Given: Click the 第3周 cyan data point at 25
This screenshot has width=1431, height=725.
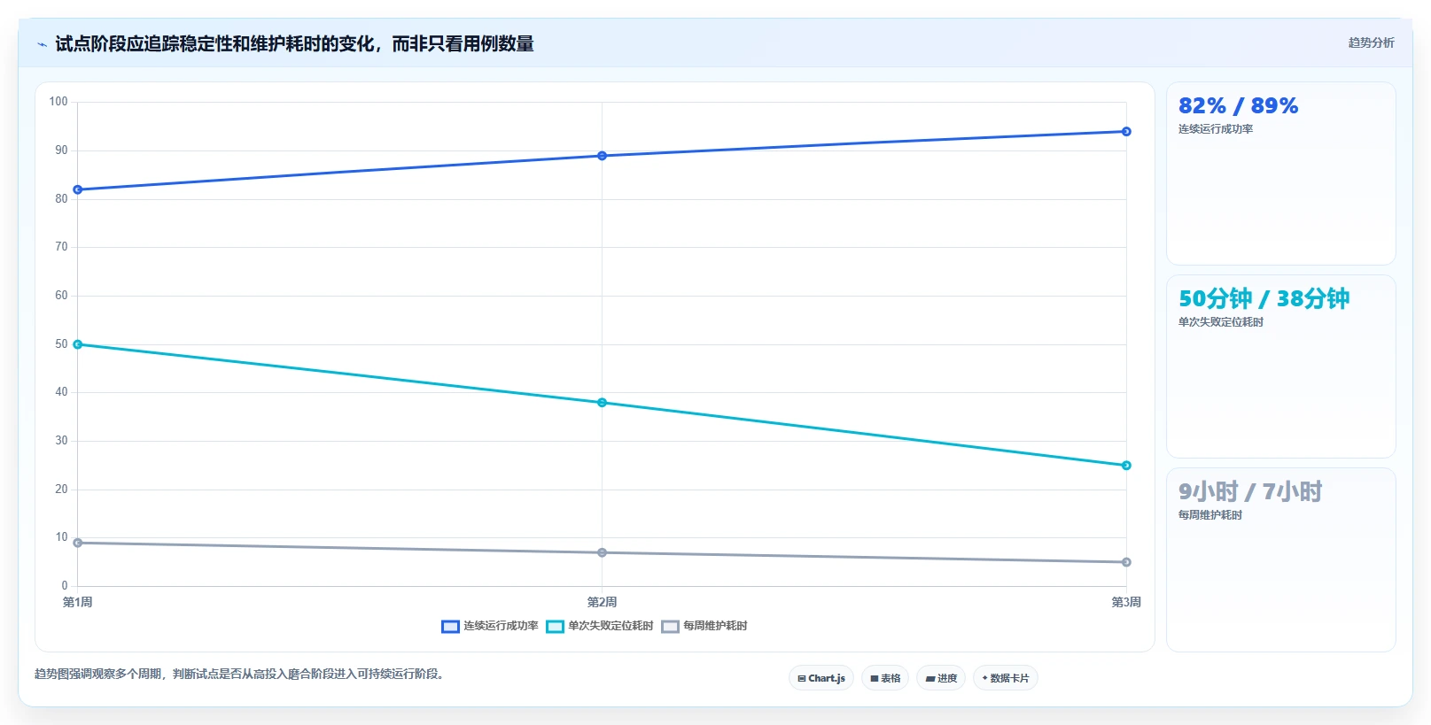Looking at the screenshot, I should 1126,466.
